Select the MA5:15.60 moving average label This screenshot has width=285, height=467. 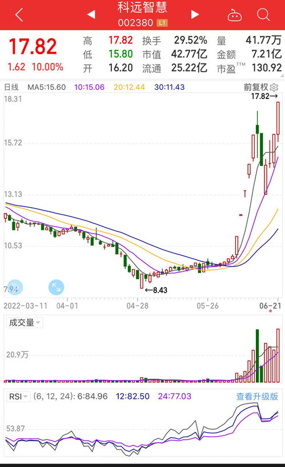click(47, 87)
